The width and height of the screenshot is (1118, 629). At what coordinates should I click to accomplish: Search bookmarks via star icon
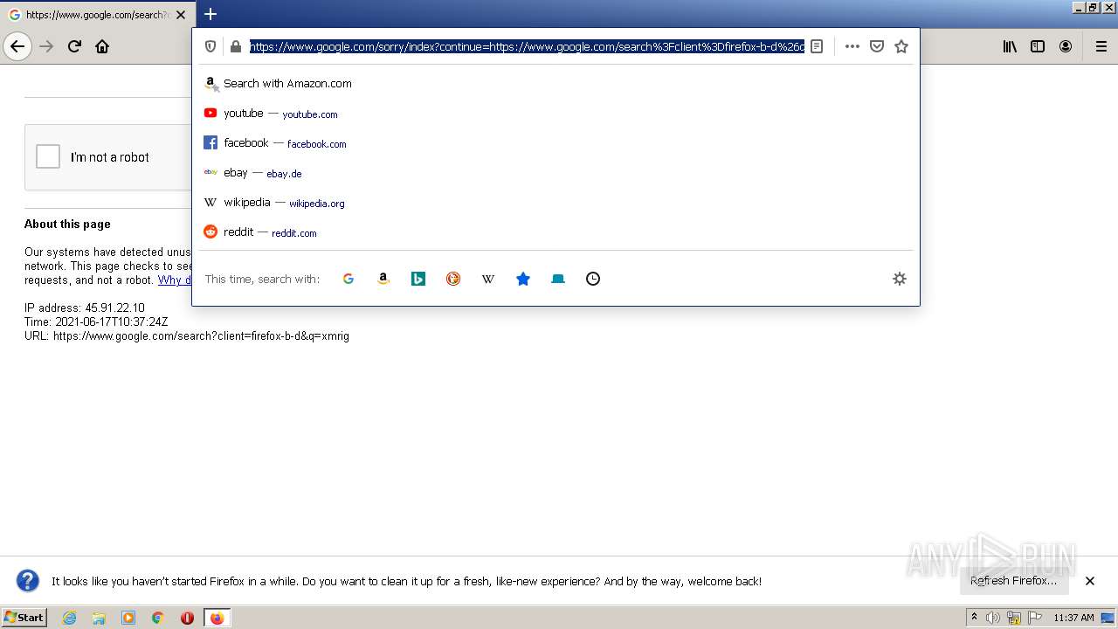tap(523, 279)
